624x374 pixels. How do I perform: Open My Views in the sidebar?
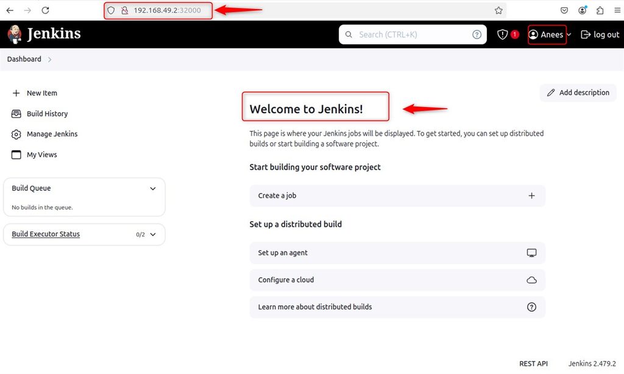coord(35,155)
